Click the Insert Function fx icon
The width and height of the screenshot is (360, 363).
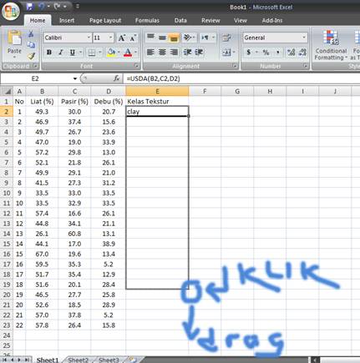click(117, 78)
